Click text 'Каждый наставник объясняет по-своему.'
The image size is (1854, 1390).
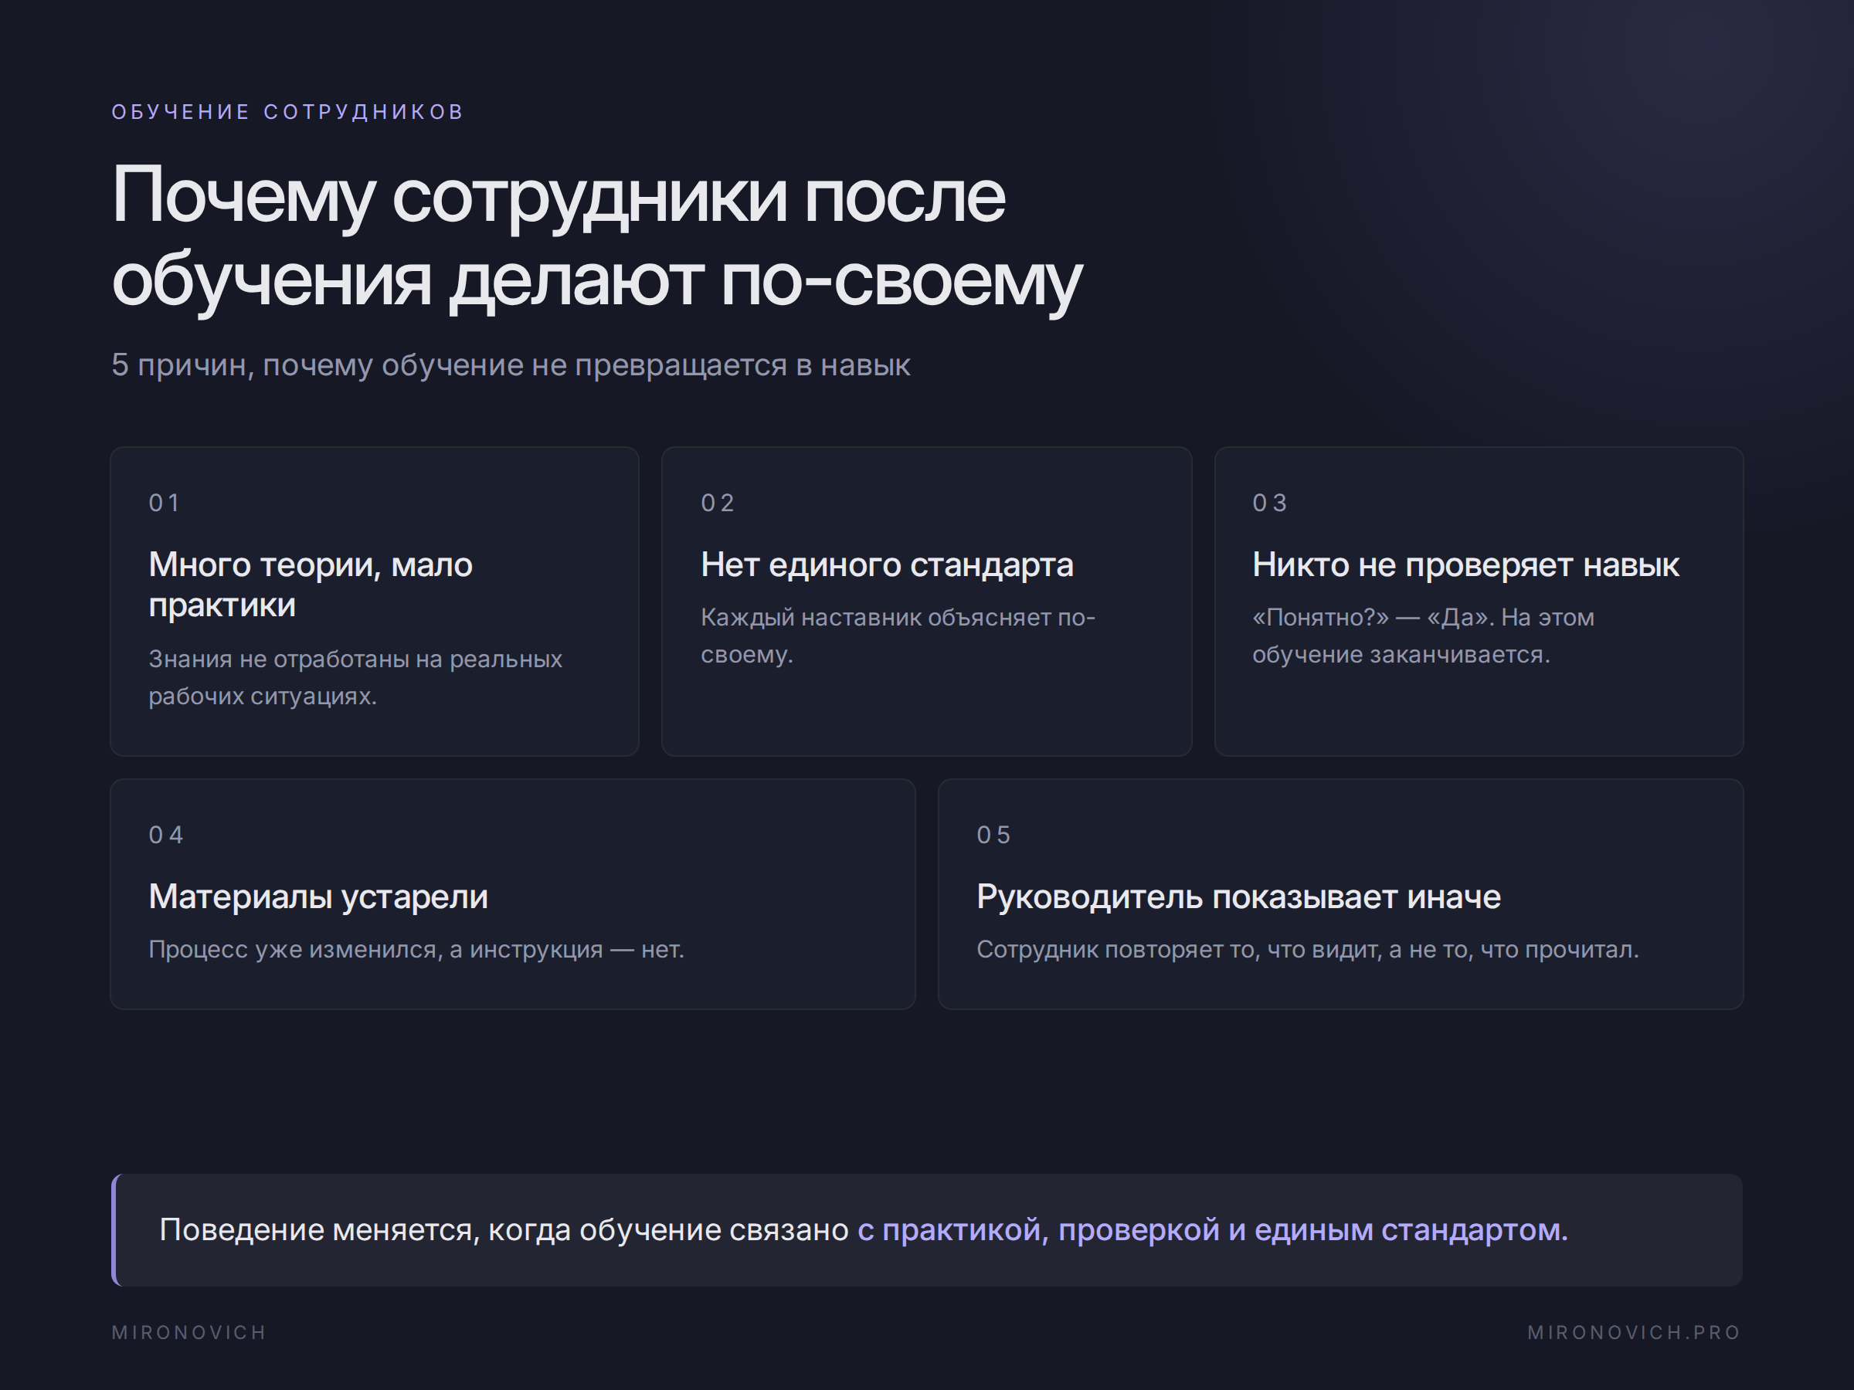(898, 635)
